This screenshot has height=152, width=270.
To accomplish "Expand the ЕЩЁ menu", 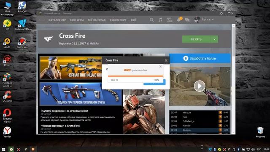I will 134,20.
